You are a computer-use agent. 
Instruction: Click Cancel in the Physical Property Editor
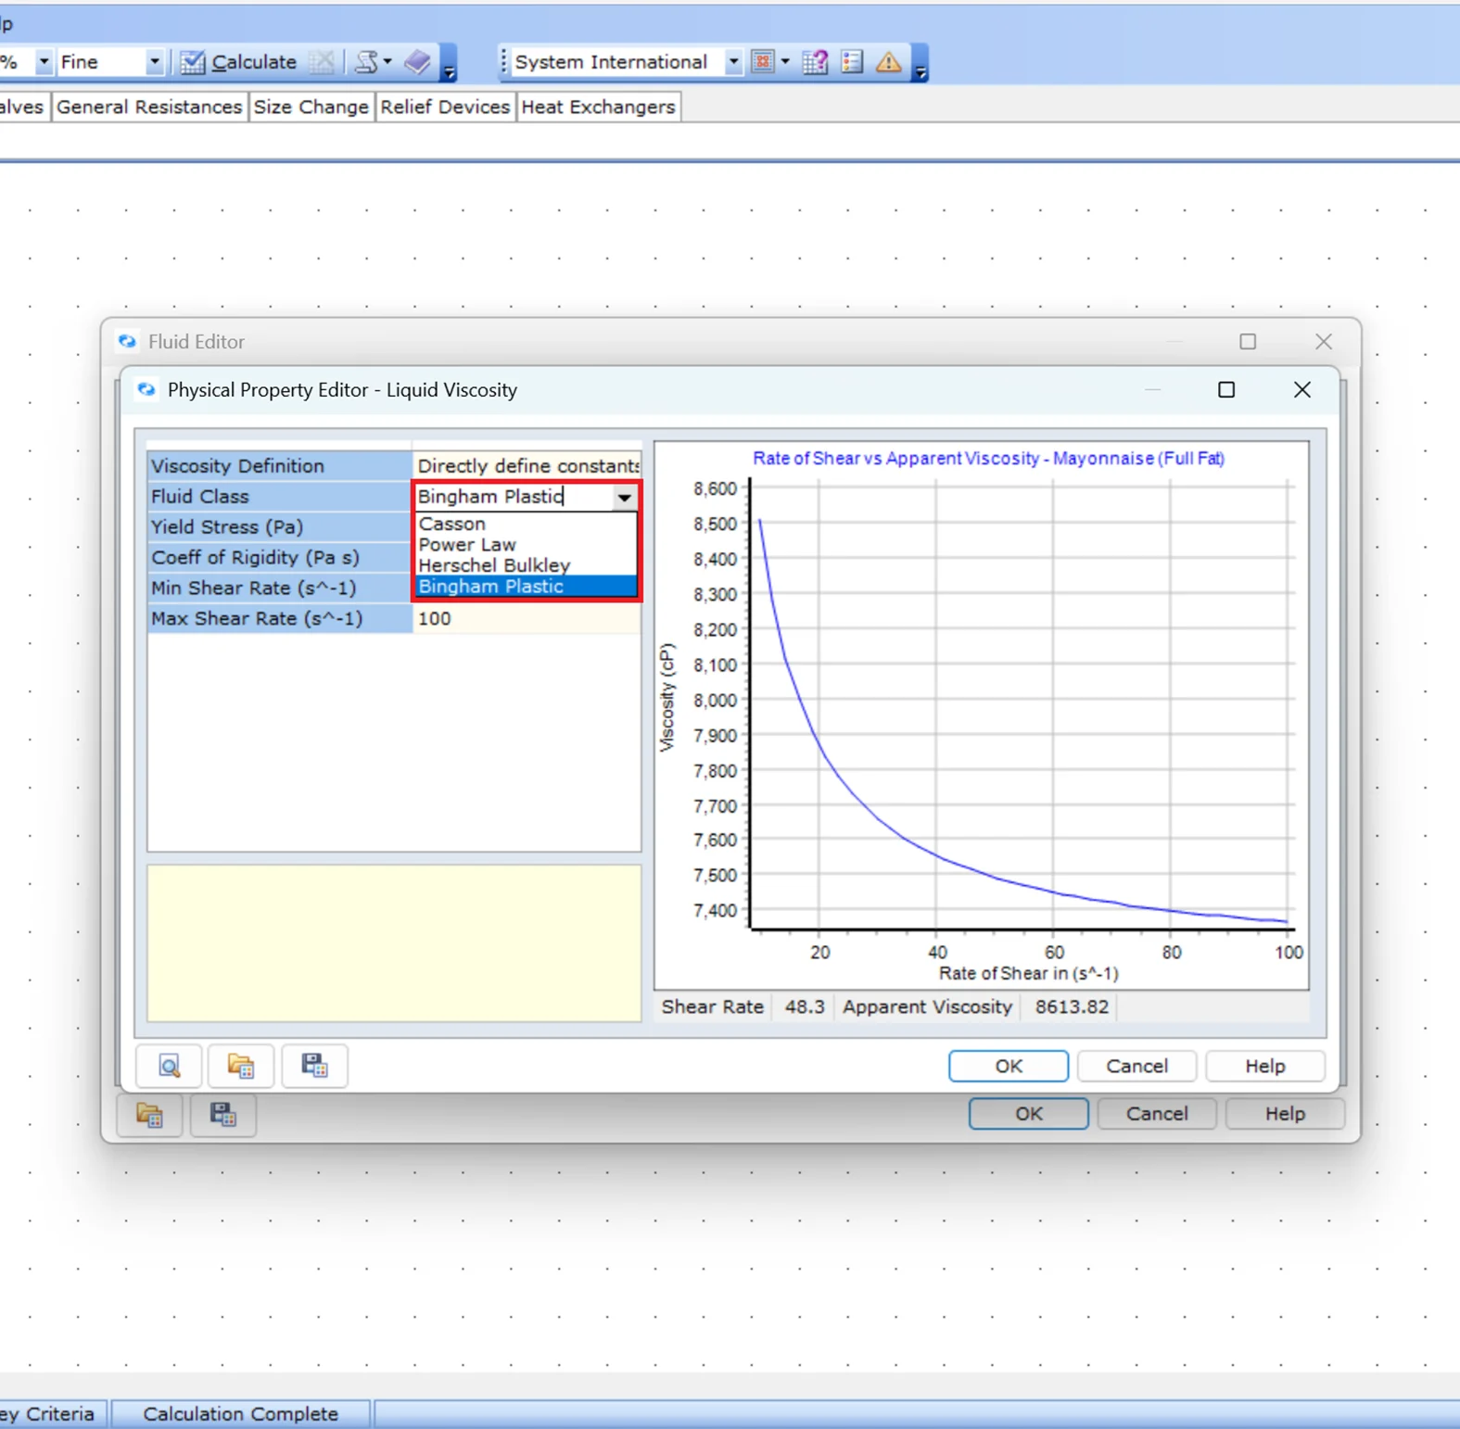click(x=1136, y=1066)
